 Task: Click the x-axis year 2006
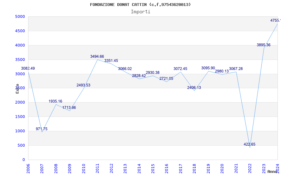tap(28, 169)
